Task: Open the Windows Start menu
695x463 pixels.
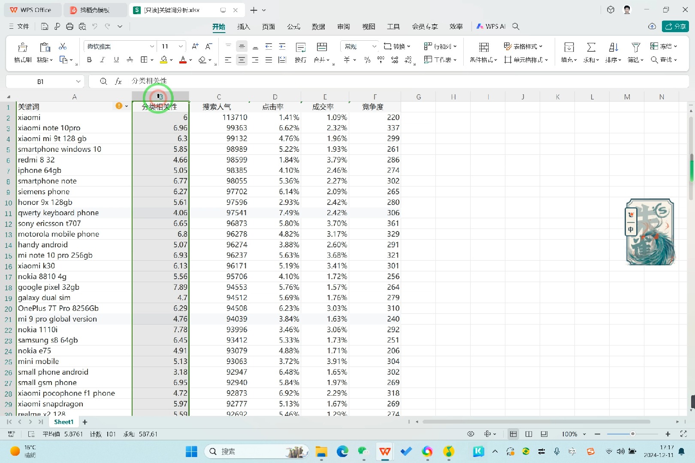Action: coord(191,451)
